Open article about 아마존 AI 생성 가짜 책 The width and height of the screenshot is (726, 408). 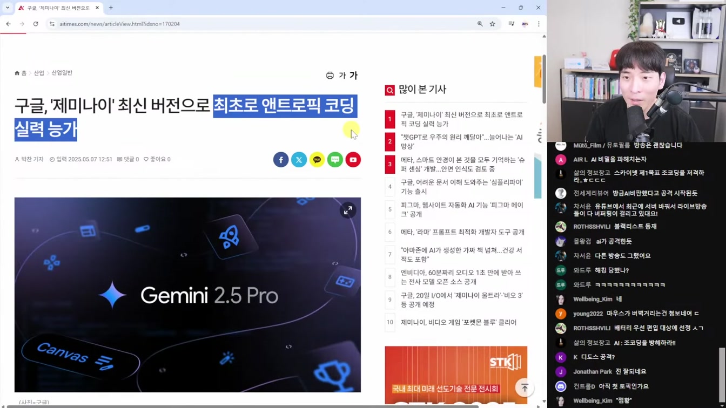pos(461,255)
